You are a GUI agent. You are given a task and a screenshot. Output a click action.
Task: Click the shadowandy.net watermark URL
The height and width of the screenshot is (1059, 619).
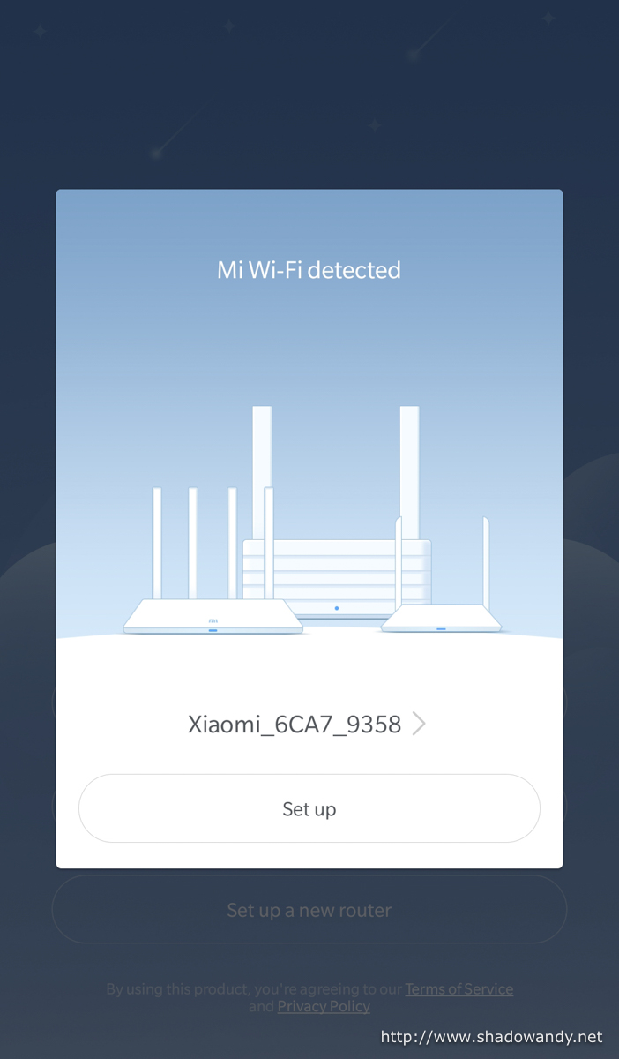coord(492,1037)
